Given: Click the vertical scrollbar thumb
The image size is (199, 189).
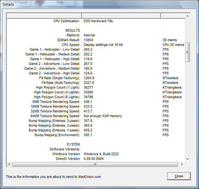Looking at the screenshot, I should click(187, 52).
